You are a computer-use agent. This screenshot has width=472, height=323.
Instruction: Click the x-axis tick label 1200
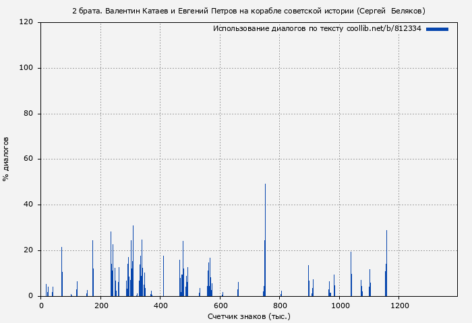(399, 306)
